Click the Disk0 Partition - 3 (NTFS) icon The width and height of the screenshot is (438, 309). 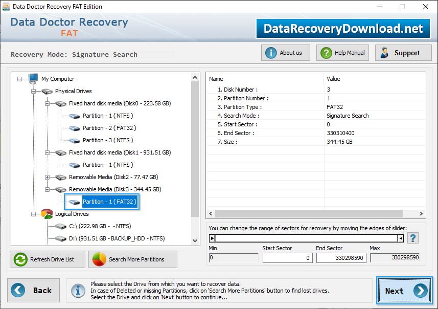[75, 141]
